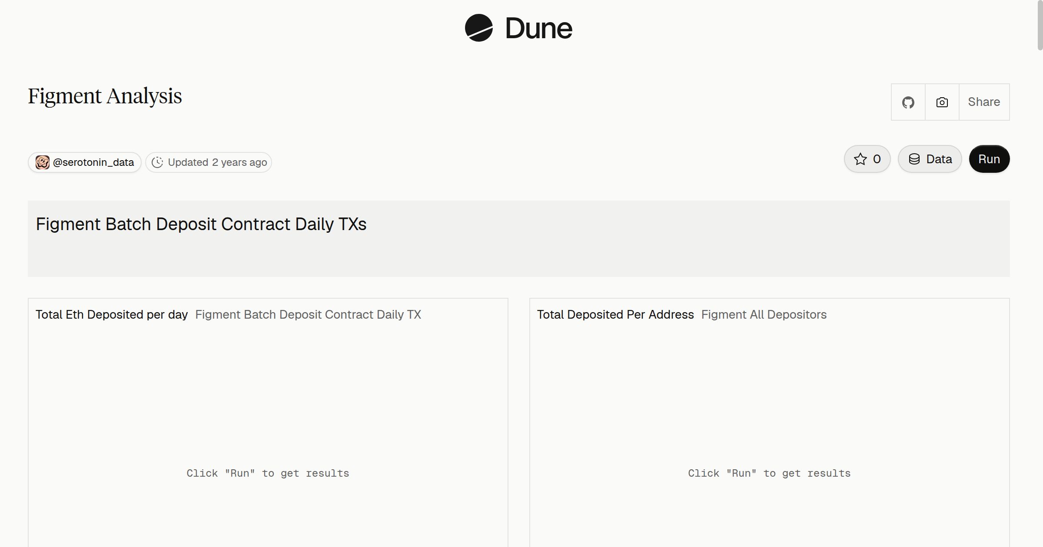Image resolution: width=1043 pixels, height=547 pixels.
Task: Open the GitHub icon button
Action: (908, 102)
